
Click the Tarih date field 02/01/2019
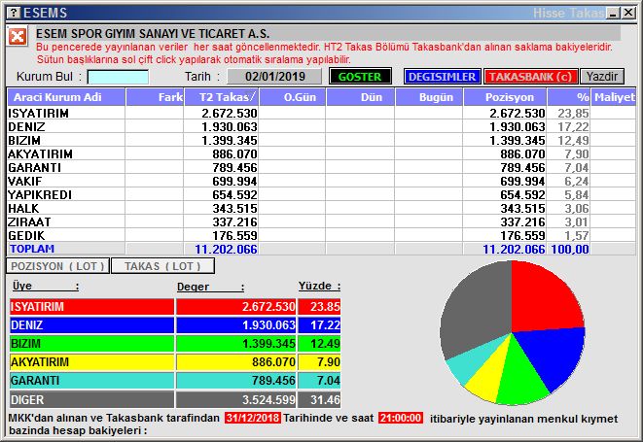click(275, 76)
